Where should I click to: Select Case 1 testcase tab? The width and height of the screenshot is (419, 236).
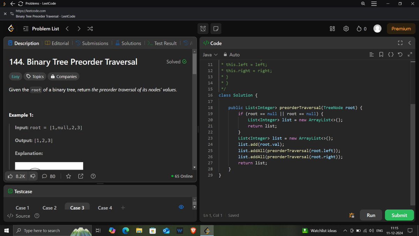(22, 208)
